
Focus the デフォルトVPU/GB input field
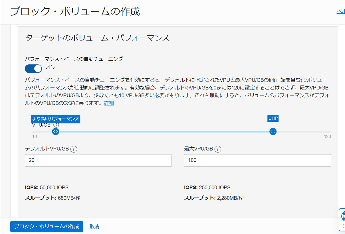98,160
